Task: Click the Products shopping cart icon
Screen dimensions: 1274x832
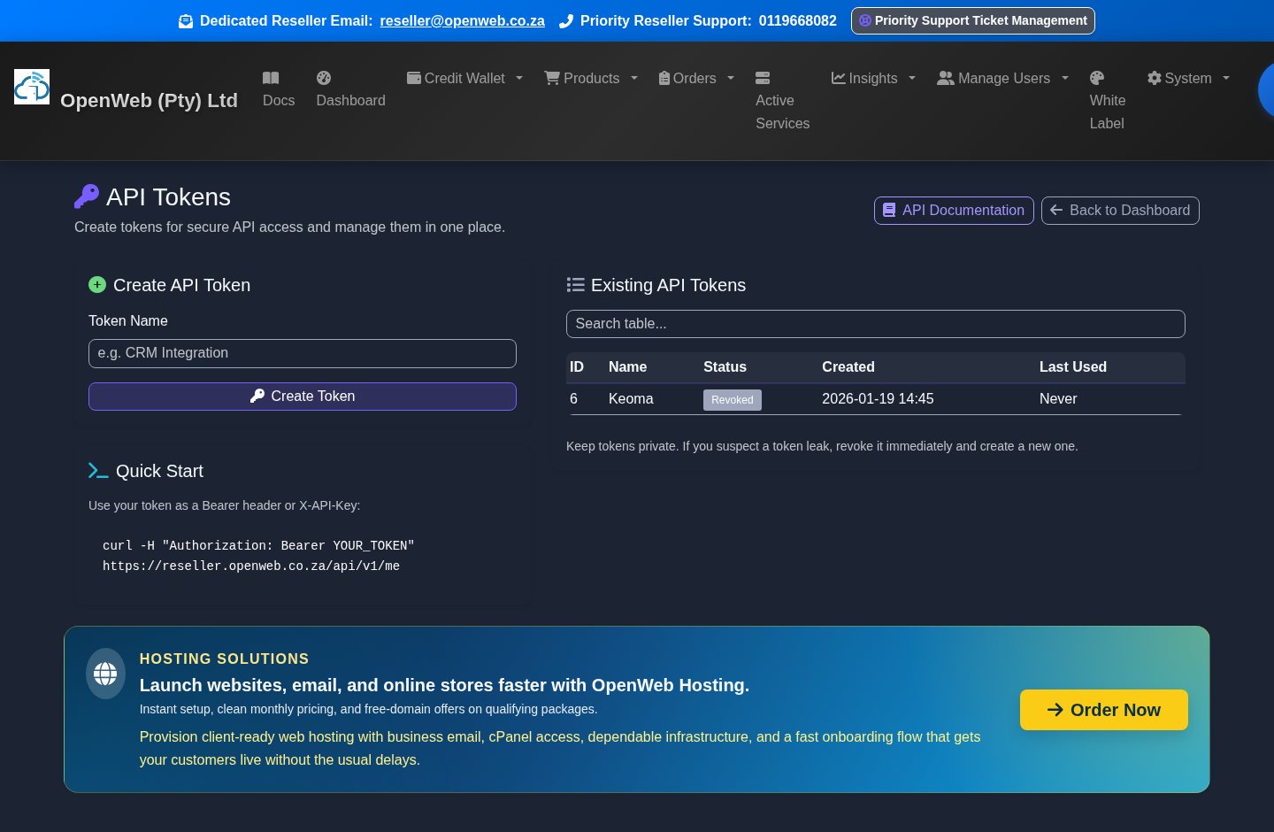Action: coord(552,78)
